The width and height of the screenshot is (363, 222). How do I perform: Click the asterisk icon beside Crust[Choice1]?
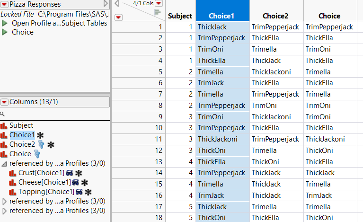point(79,173)
